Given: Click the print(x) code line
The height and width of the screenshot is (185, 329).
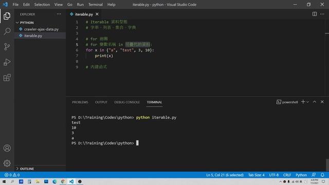Looking at the screenshot, I should 104,56.
